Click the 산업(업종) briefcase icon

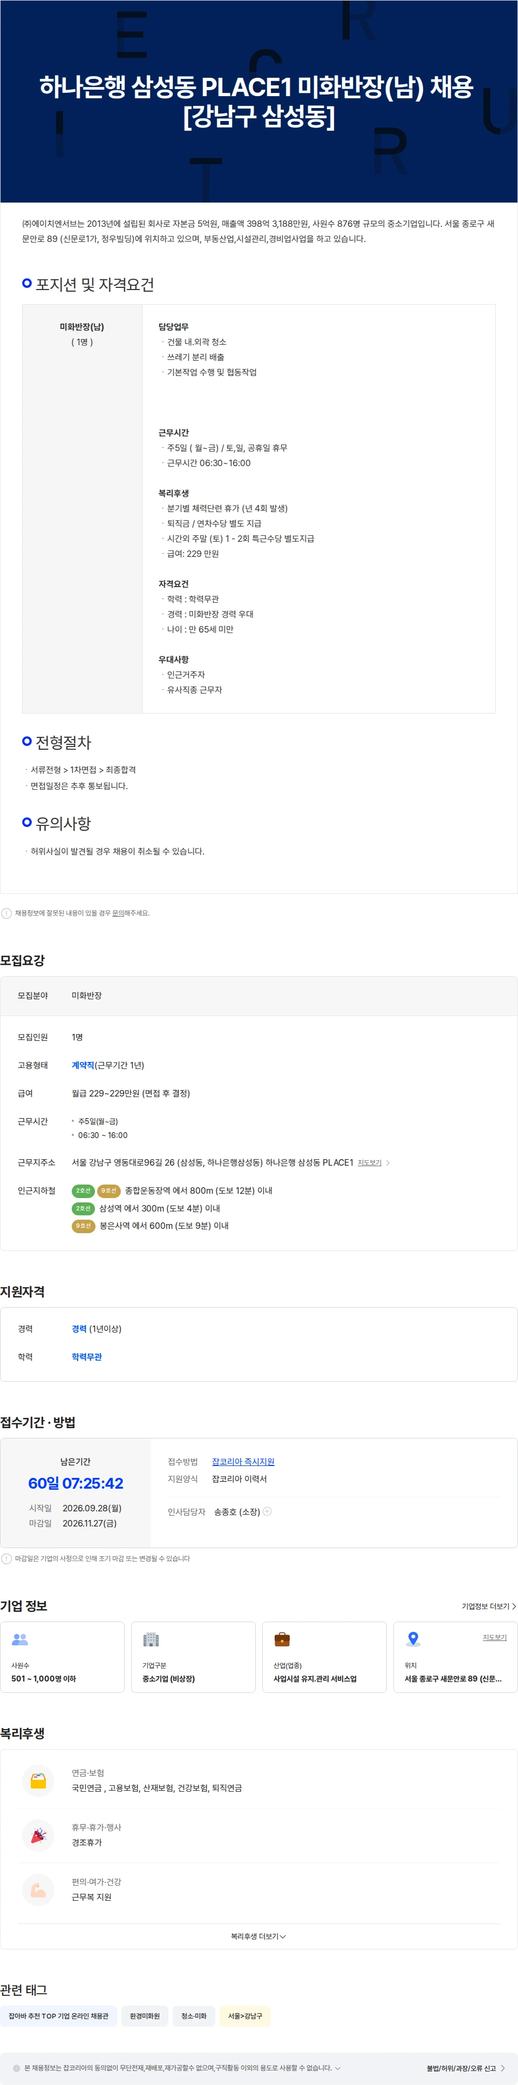pyautogui.click(x=282, y=1639)
